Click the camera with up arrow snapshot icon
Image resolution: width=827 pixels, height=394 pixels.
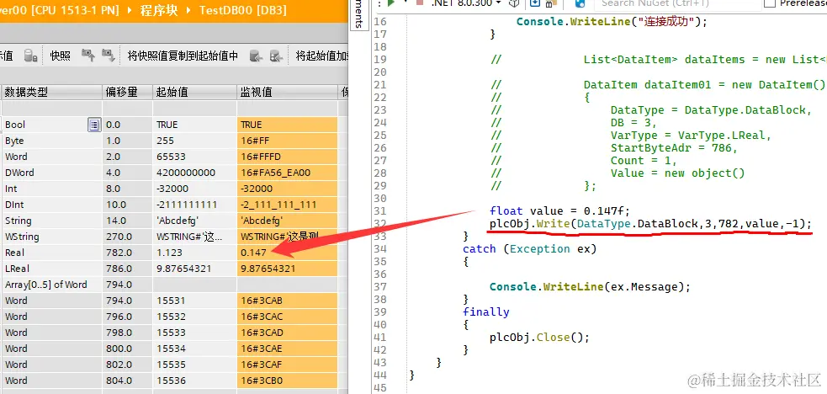click(x=87, y=56)
